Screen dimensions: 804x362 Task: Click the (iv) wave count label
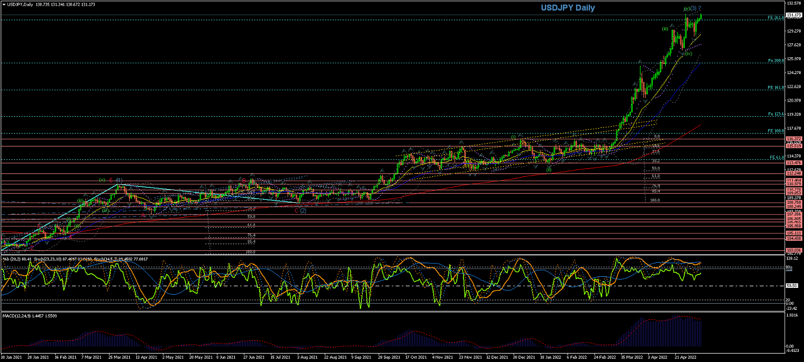tap(688, 54)
